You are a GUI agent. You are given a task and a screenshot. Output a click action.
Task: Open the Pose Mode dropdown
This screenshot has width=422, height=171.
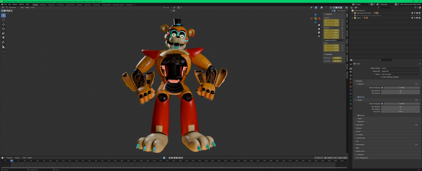point(12,8)
